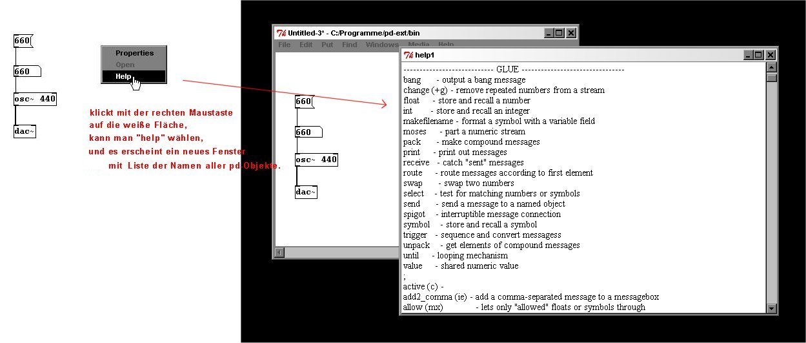Click the help1 scrollbar up arrow

pos(771,67)
